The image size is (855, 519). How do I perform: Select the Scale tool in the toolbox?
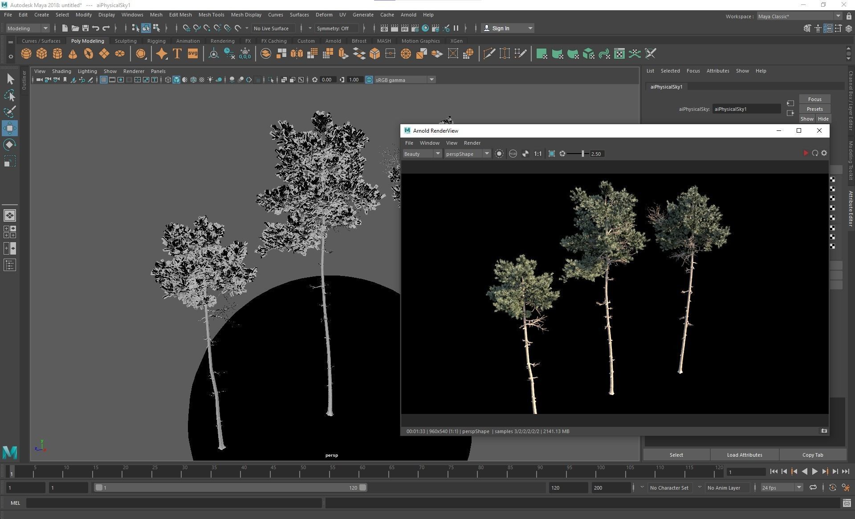(10, 161)
